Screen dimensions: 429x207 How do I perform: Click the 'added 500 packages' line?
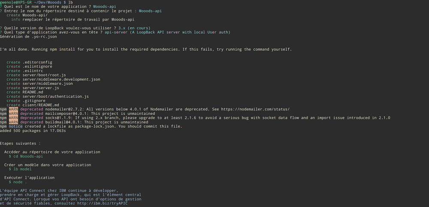pyautogui.click(x=33, y=131)
